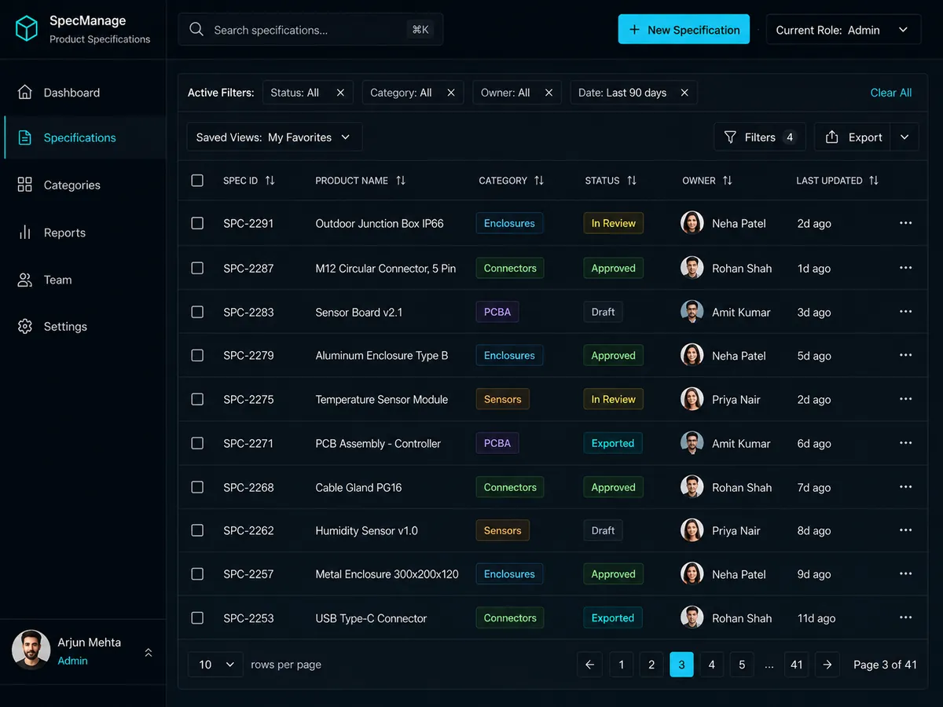Sort by Category column arrows
This screenshot has width=943, height=707.
[539, 181]
